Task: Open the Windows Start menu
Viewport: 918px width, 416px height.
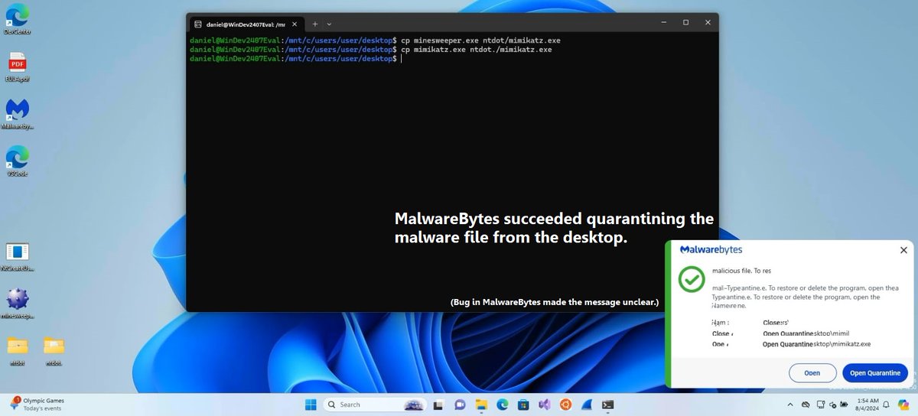Action: tap(310, 405)
